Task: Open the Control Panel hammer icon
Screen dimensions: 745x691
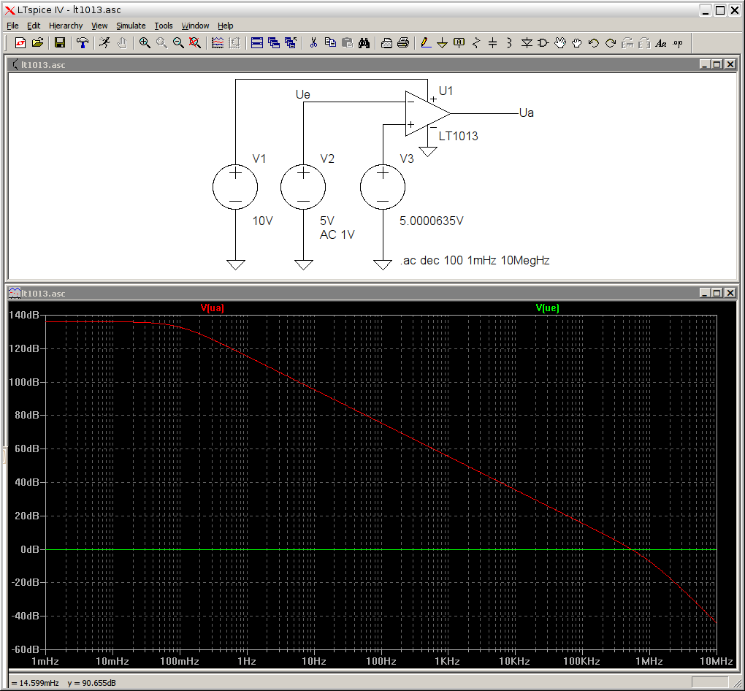Action: [83, 43]
